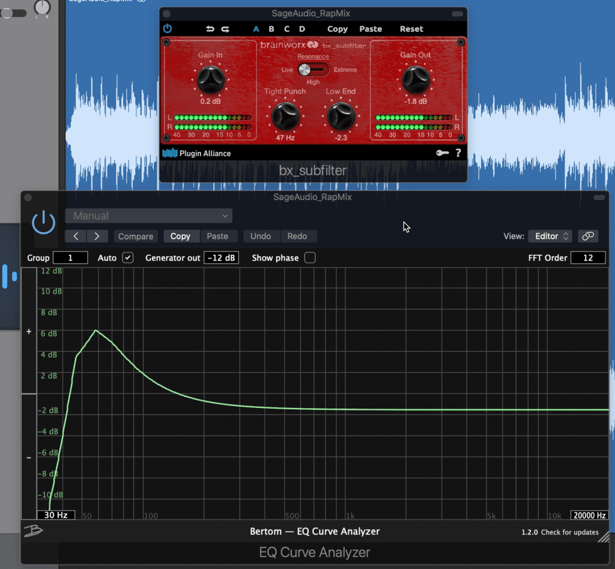Click the Gain Out knob
The height and width of the screenshot is (569, 615).
416,80
